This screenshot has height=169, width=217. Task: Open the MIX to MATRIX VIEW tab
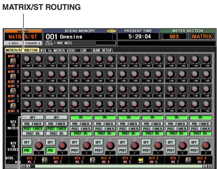tap(57, 50)
